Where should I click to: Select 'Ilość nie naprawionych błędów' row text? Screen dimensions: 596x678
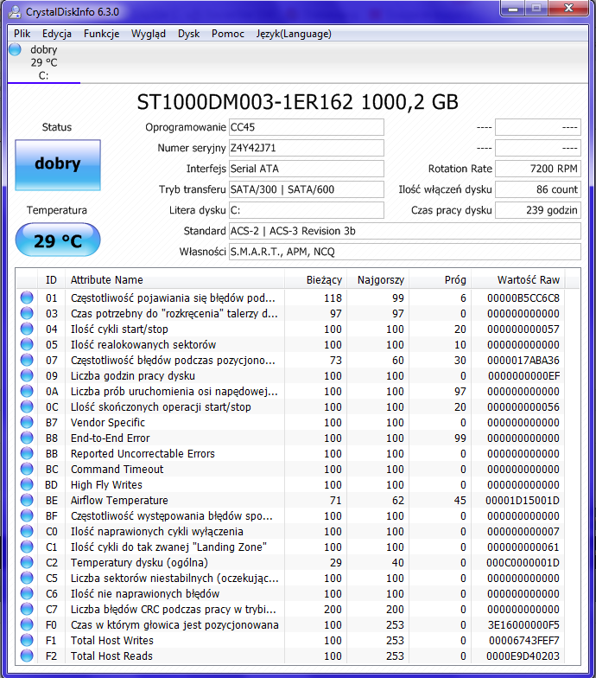point(145,593)
